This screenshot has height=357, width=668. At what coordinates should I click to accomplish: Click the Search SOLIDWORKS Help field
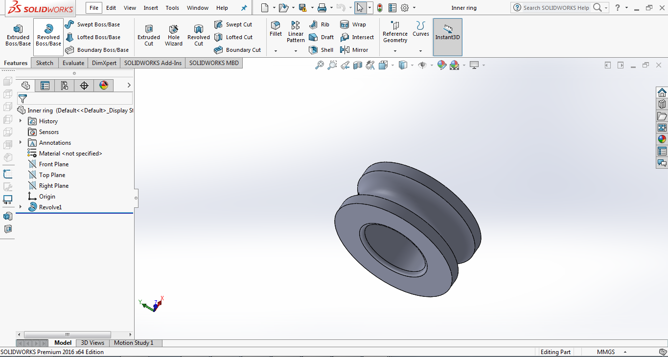556,8
